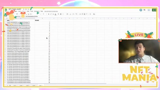Screen dimensions: 160x90
Task: Open the vertical align dropdown
Action: tap(70, 14)
